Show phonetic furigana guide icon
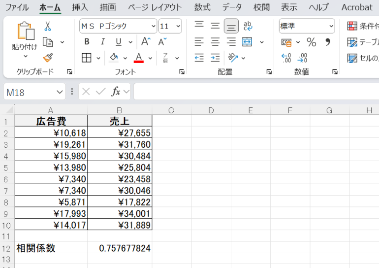Screen dimensions: 379x268 tap(165, 58)
